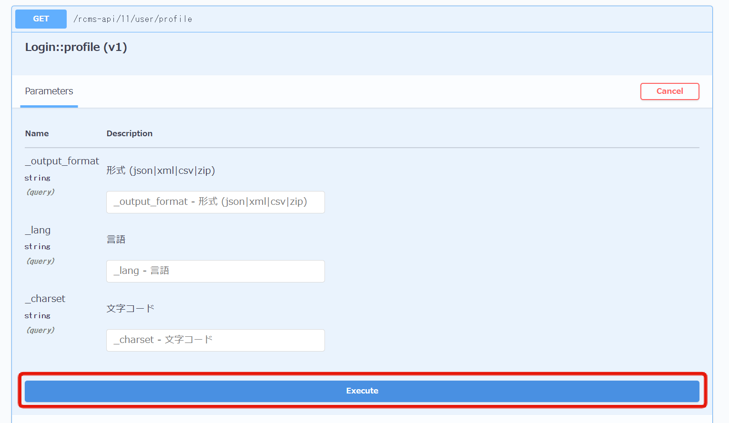Image resolution: width=729 pixels, height=423 pixels.
Task: Focus the _output_format input field
Action: pos(215,202)
